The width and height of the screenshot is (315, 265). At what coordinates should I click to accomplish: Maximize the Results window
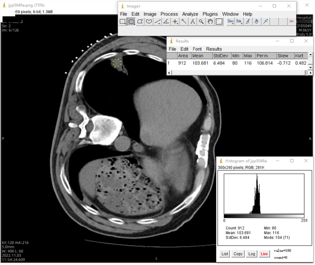pyautogui.click(x=292, y=41)
